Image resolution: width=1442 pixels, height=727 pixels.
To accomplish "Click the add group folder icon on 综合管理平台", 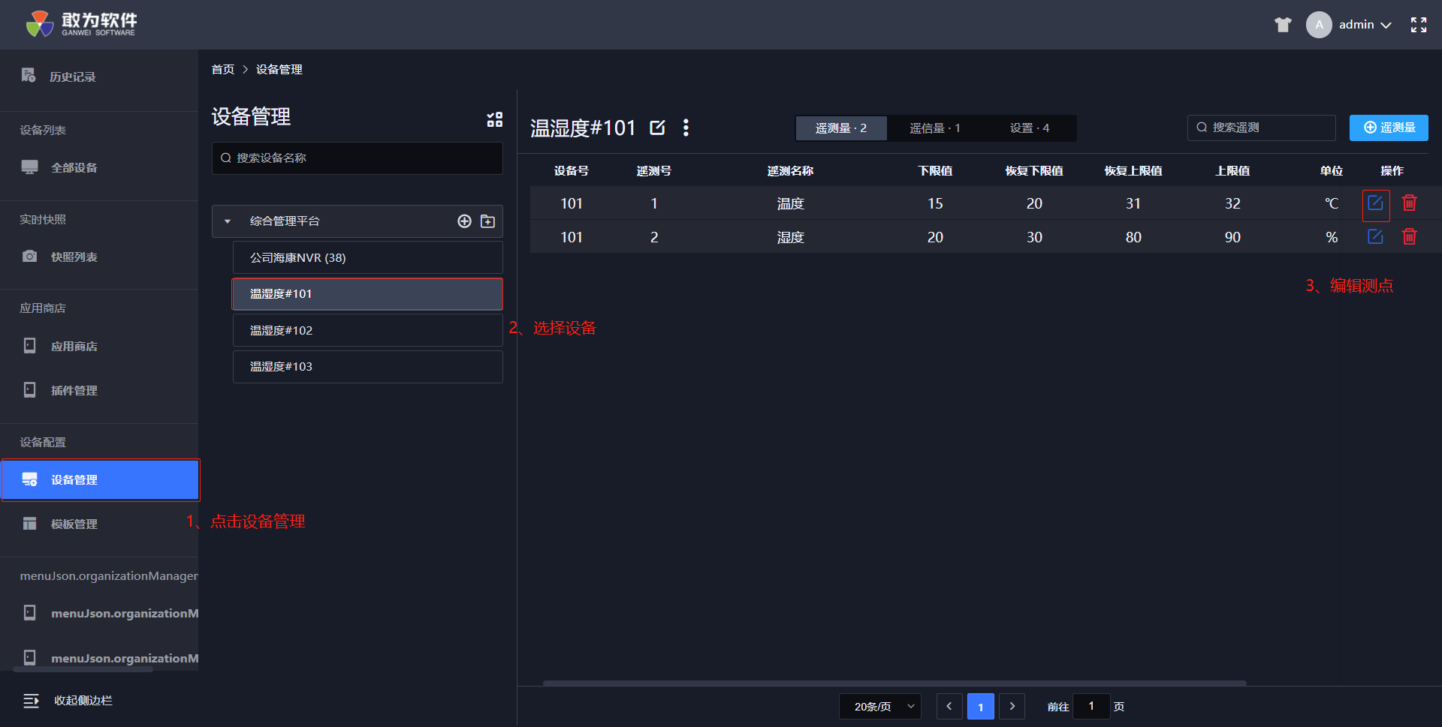I will pos(487,221).
